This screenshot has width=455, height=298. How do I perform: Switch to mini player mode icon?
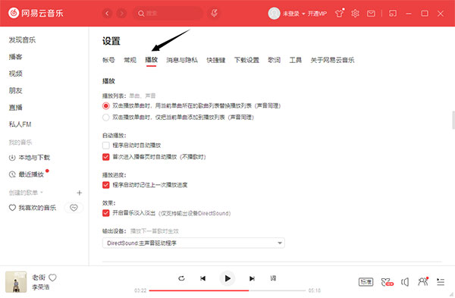[x=393, y=14]
